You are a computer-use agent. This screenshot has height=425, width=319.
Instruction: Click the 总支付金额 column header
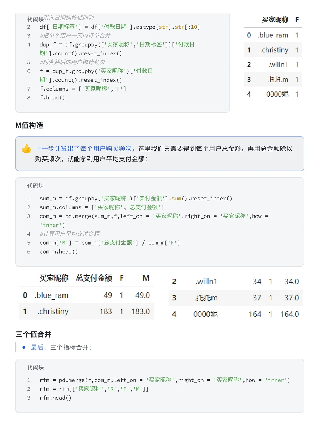point(93,278)
